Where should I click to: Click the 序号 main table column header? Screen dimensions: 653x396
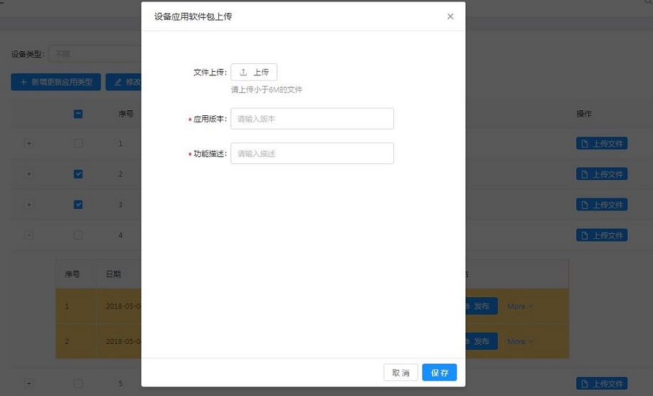pos(126,114)
